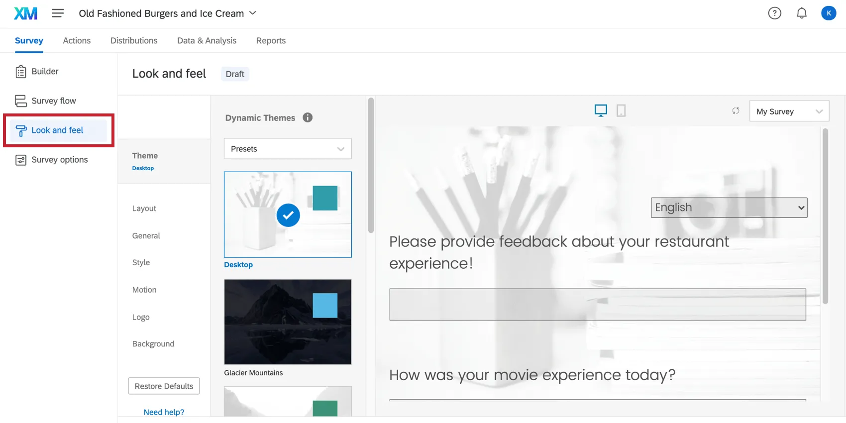
Task: Click the Survey flow icon
Action: click(x=21, y=101)
